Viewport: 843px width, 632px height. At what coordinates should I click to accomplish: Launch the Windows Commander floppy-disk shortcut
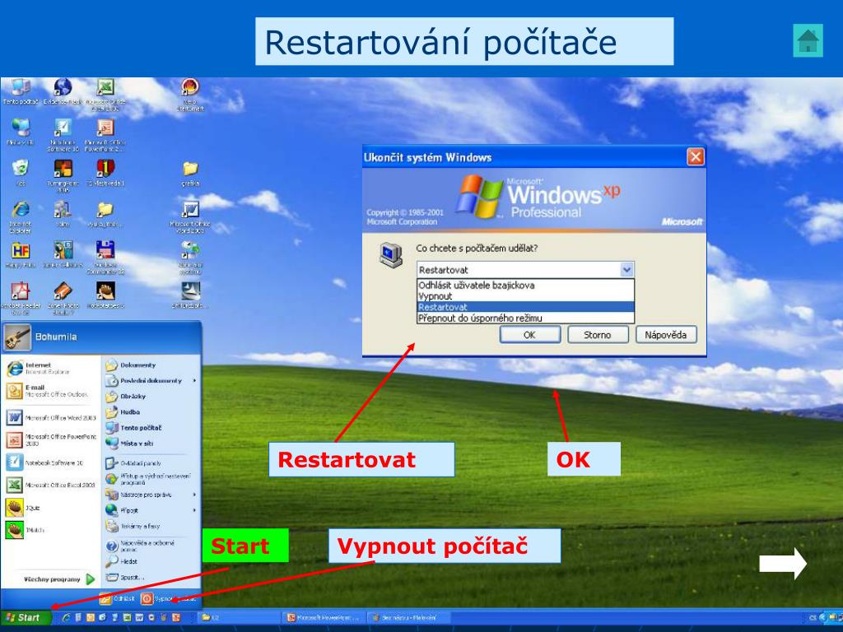click(105, 257)
